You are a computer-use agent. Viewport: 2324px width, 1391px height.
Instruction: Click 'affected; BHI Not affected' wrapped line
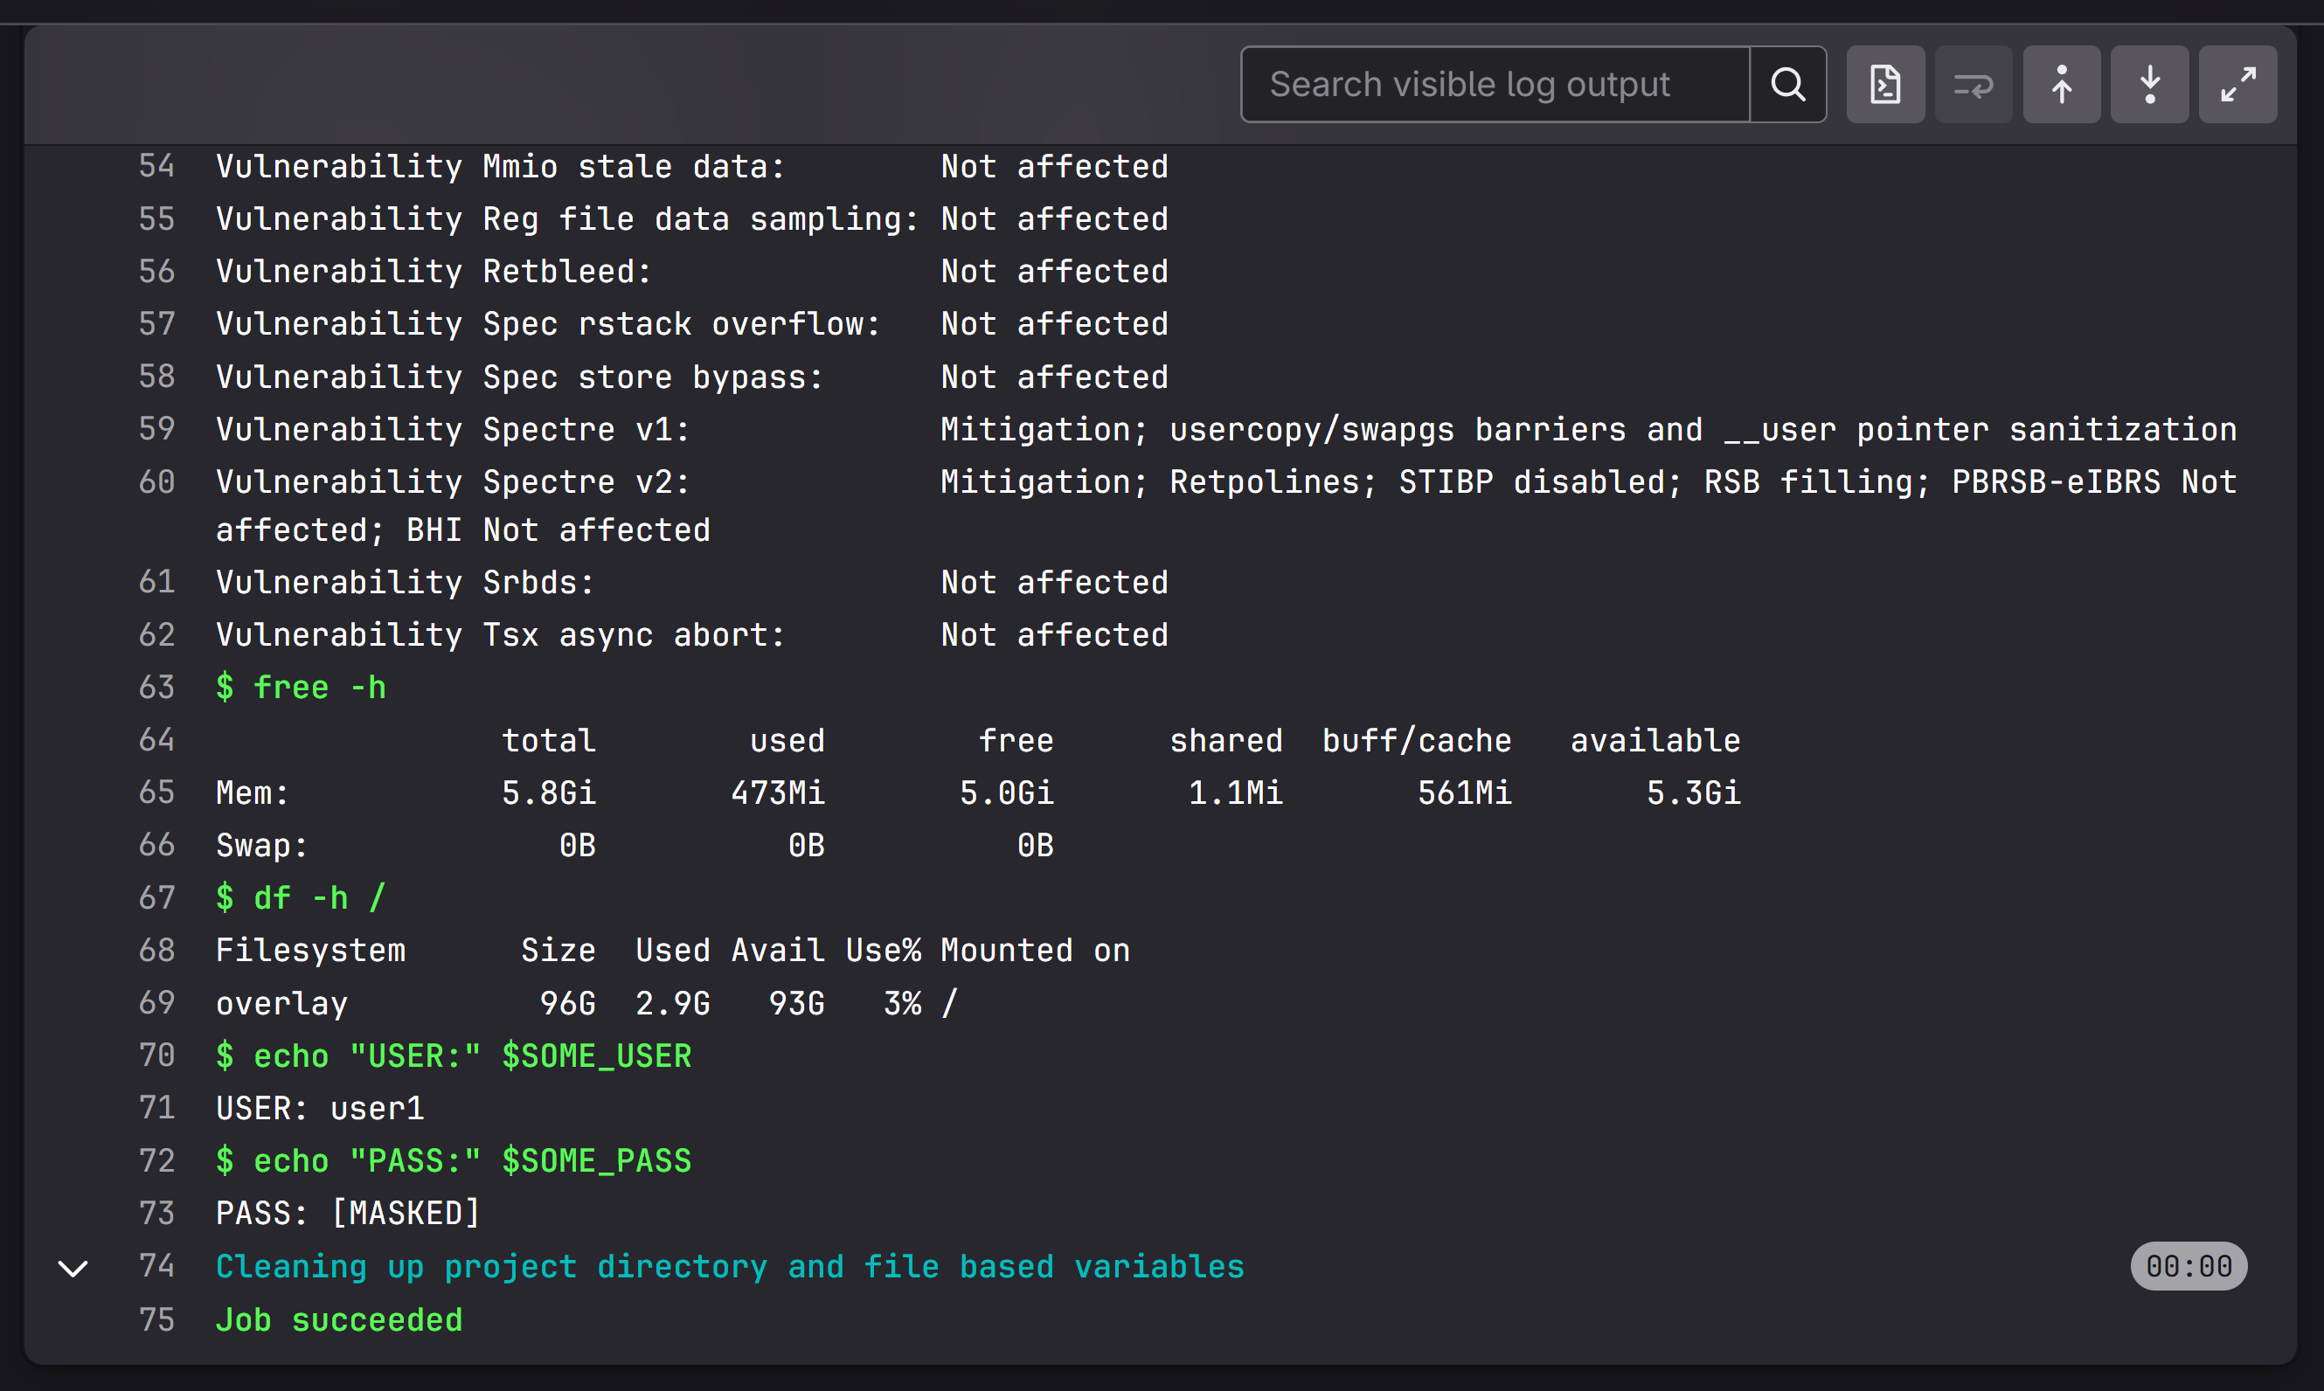pyautogui.click(x=463, y=529)
